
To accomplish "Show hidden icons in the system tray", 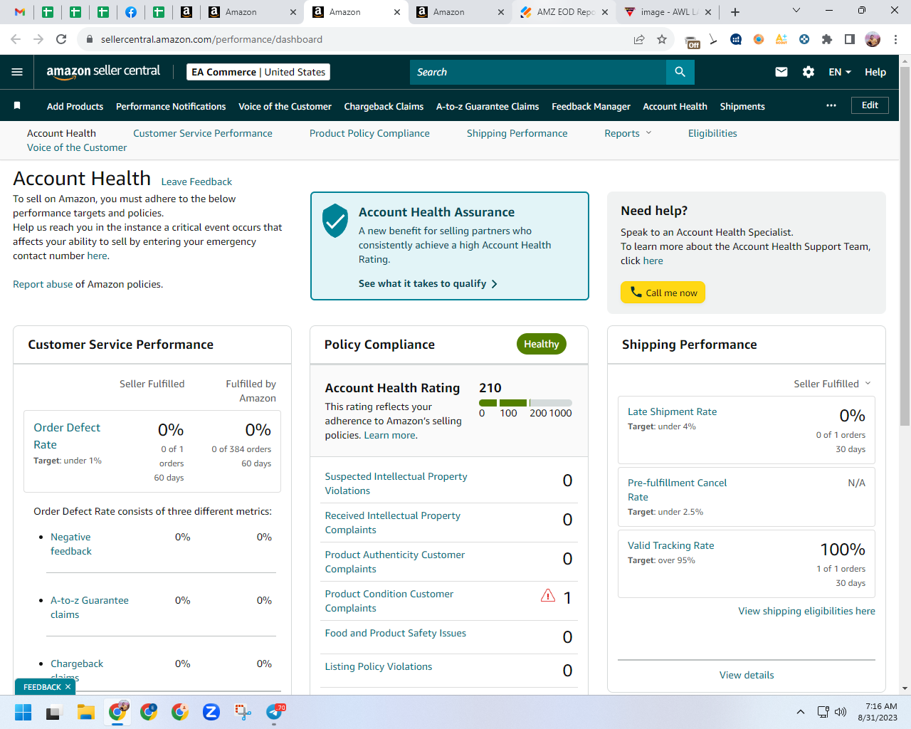I will click(x=801, y=712).
